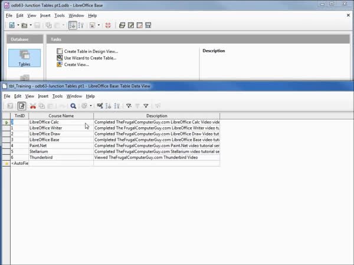The height and width of the screenshot is (265, 354).
Task: Click TrnID column header
Action: coord(19,116)
